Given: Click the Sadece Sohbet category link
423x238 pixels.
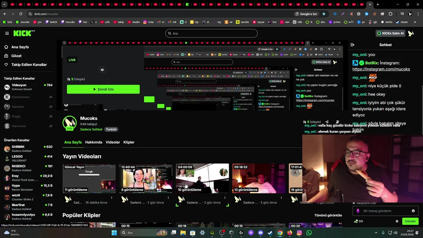Looking at the screenshot, I should click(91, 129).
